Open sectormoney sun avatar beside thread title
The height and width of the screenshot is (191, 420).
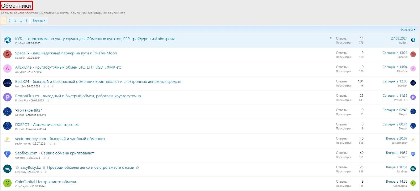[7, 140]
